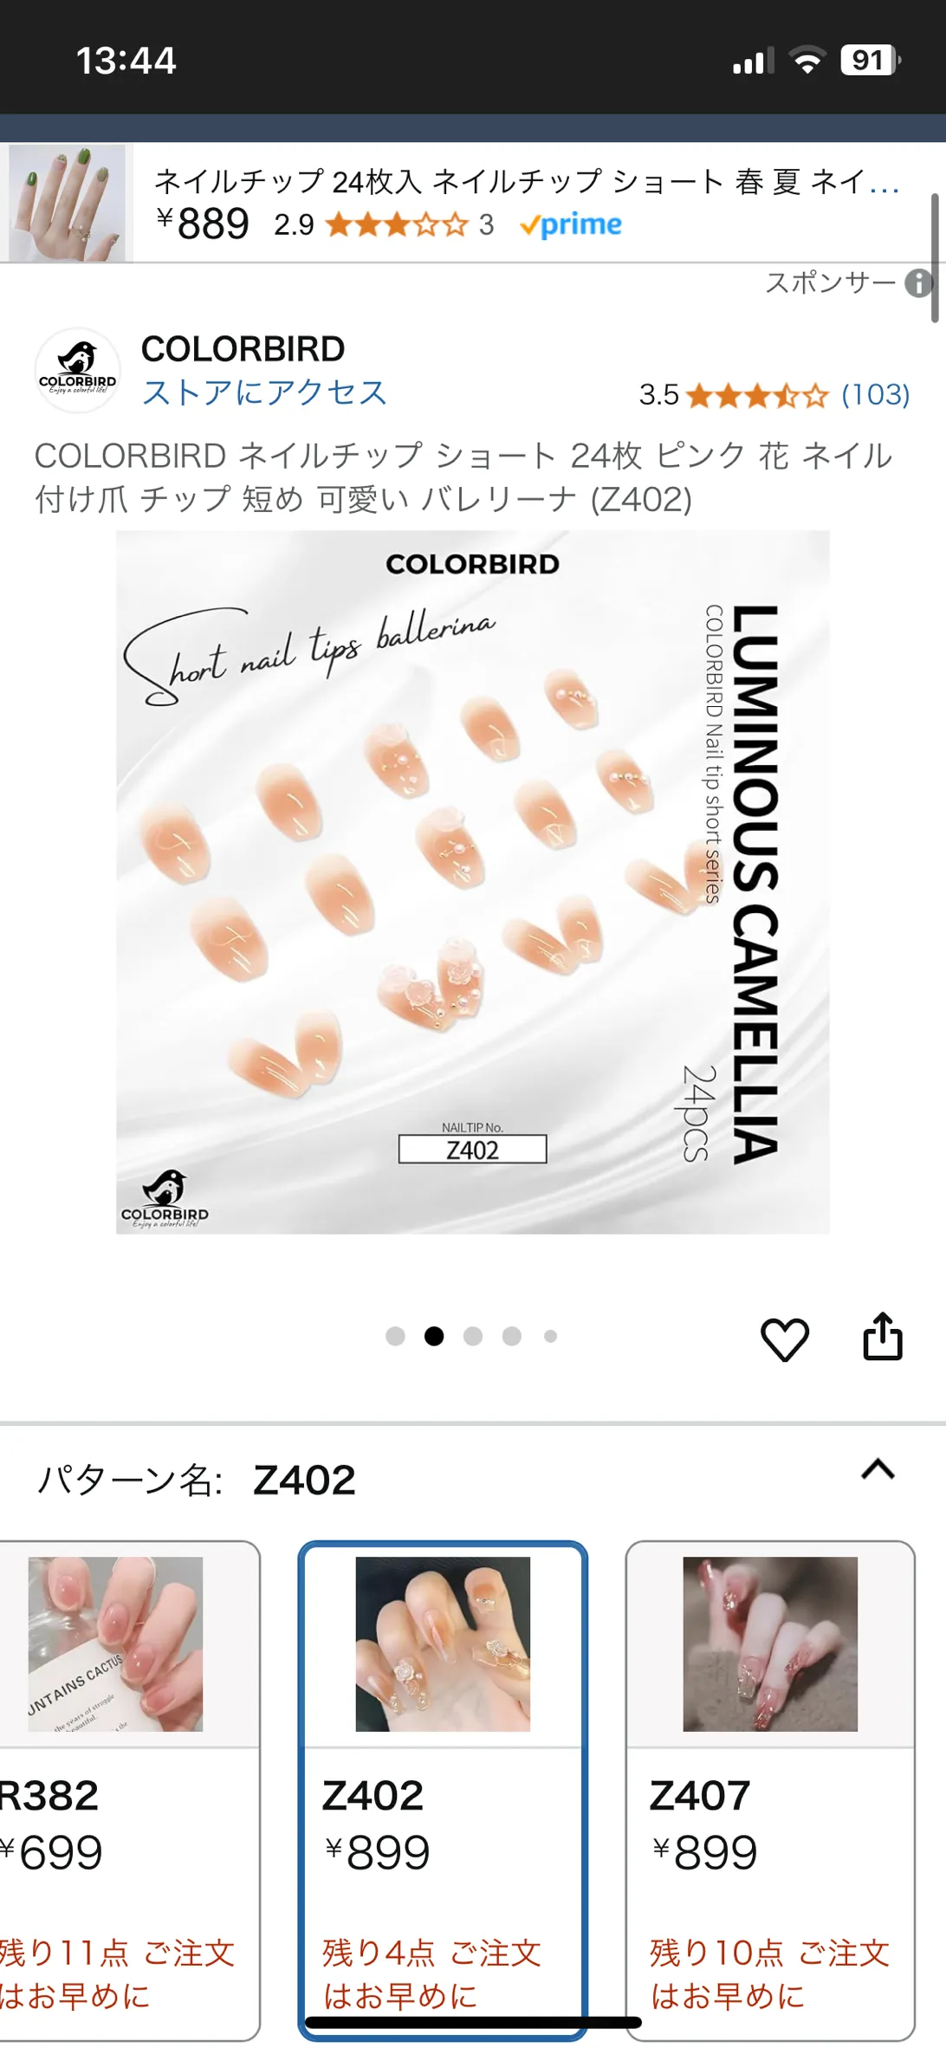Select the Z402 pattern option
The width and height of the screenshot is (946, 2048).
[x=443, y=1790]
